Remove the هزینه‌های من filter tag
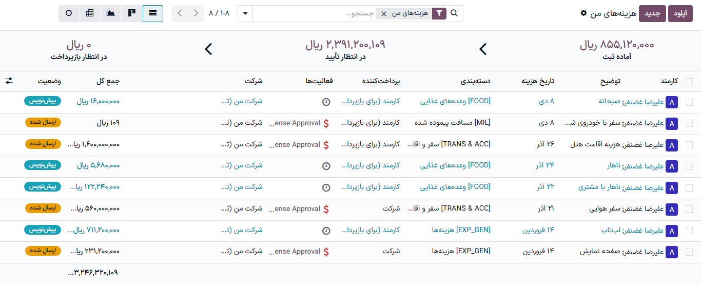The image size is (701, 285). [x=384, y=14]
